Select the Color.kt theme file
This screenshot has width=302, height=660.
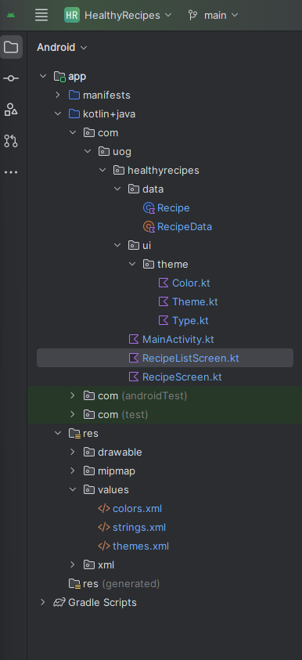pos(184,283)
